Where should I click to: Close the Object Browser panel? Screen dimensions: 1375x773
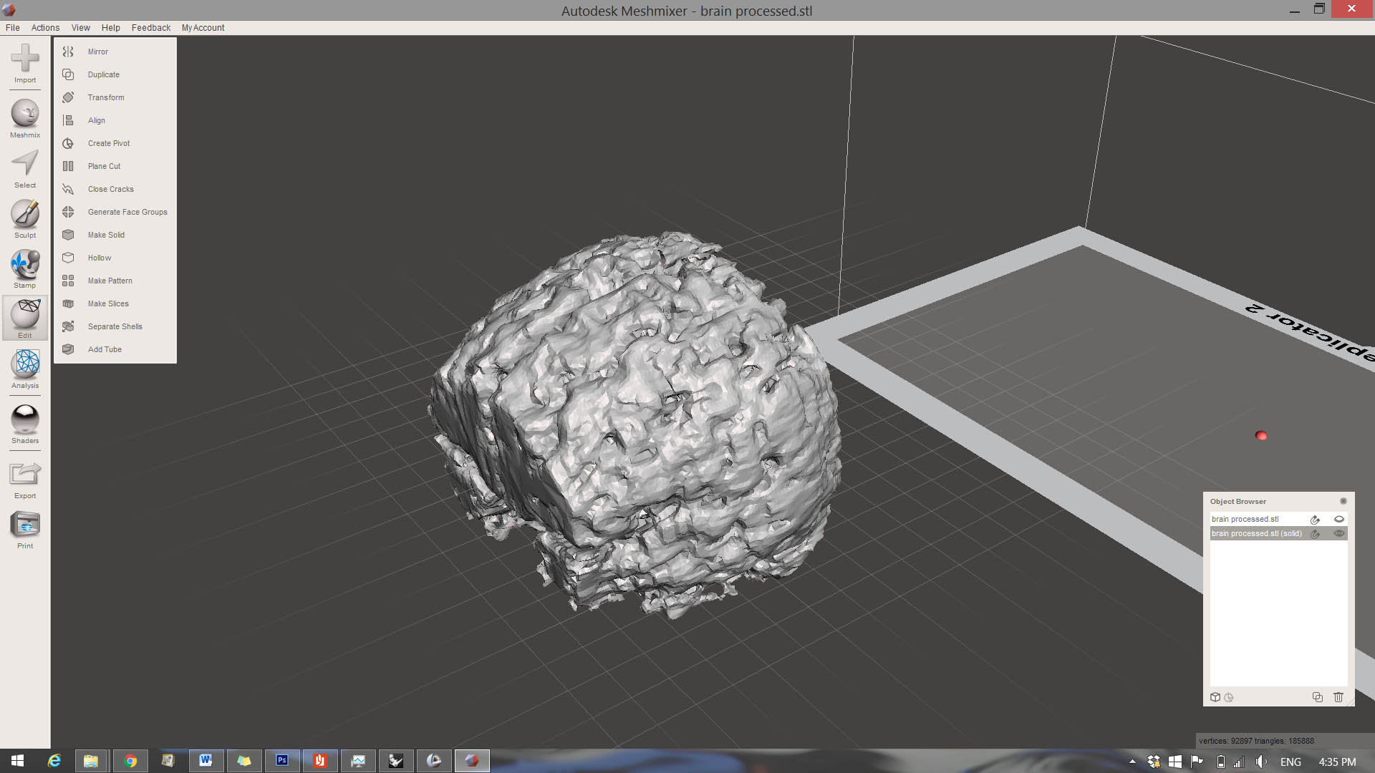click(x=1343, y=501)
